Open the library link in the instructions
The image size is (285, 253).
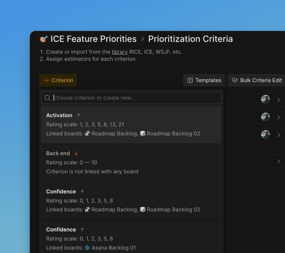(120, 52)
